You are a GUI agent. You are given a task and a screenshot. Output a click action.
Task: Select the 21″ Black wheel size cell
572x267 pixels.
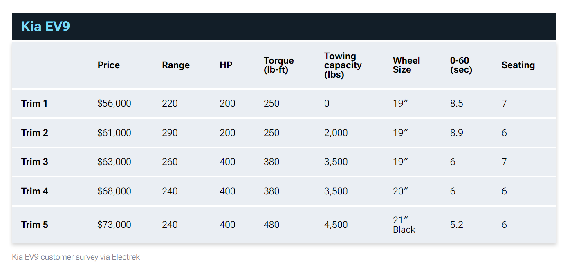(x=404, y=225)
